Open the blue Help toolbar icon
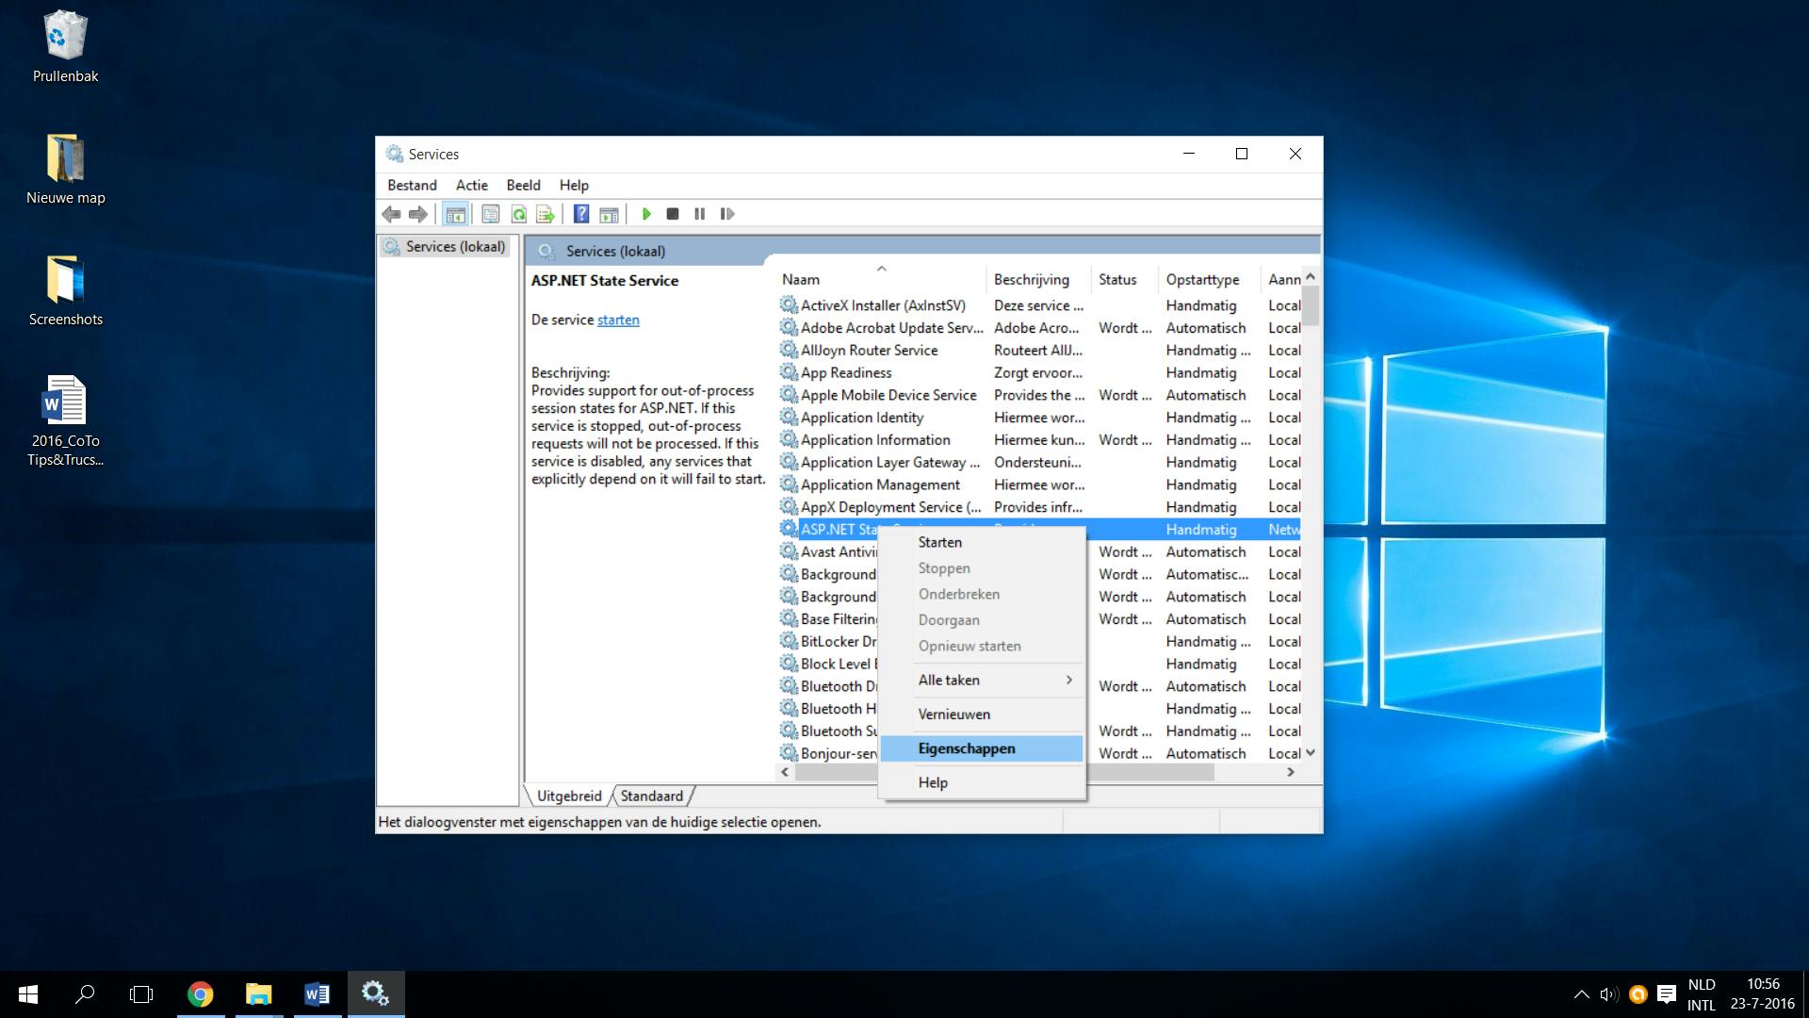The image size is (1809, 1018). point(581,214)
